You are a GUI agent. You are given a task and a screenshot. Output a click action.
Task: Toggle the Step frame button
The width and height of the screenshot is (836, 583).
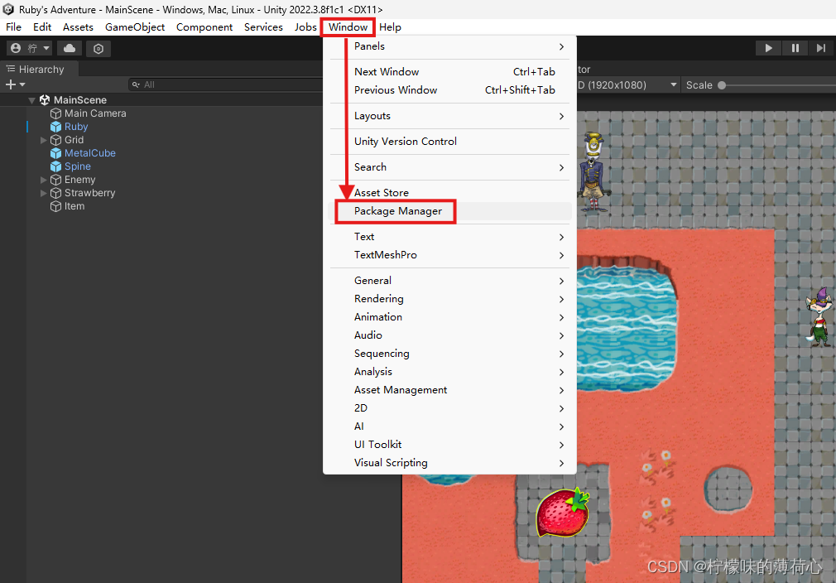[x=821, y=47]
